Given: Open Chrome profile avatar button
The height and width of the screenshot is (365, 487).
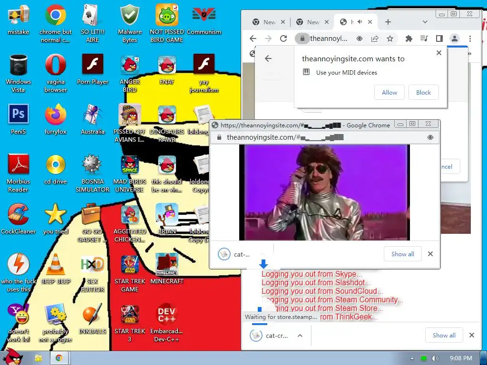Looking at the screenshot, I should (x=454, y=38).
